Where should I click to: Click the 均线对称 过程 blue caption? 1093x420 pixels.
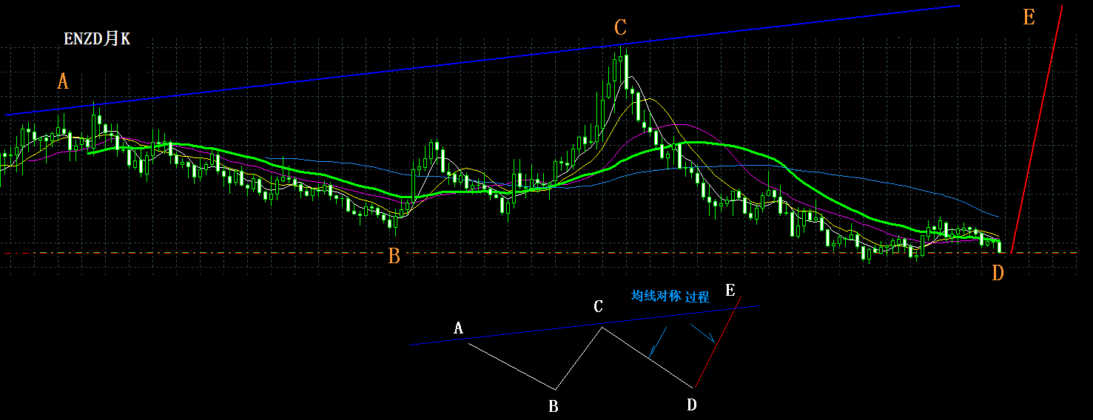point(670,297)
